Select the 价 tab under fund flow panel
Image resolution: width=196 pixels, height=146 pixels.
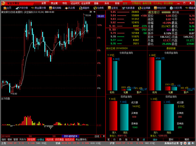114,139
